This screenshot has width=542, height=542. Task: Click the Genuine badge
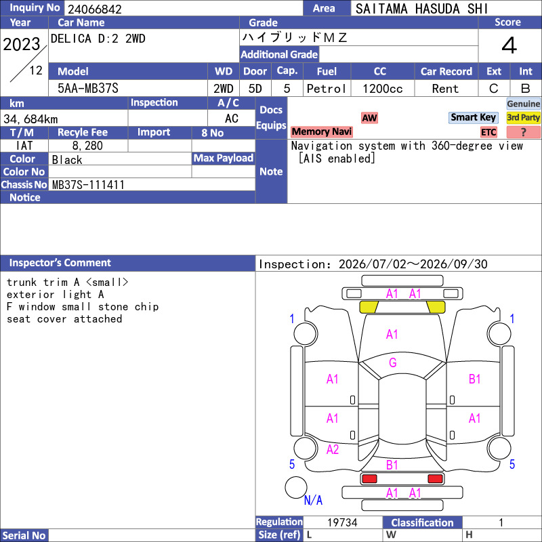(523, 104)
